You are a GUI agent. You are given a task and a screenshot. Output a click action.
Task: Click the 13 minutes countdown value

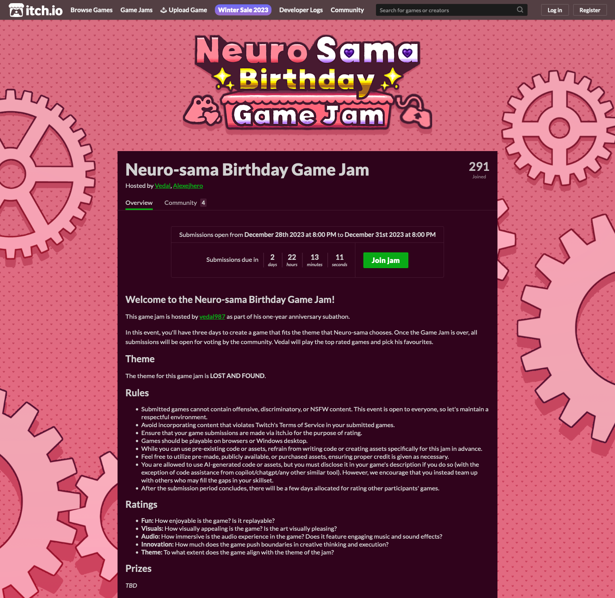click(315, 260)
